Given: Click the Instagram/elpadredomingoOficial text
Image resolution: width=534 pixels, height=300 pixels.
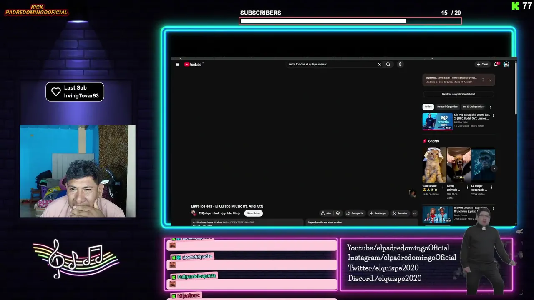Looking at the screenshot, I should (x=402, y=257).
